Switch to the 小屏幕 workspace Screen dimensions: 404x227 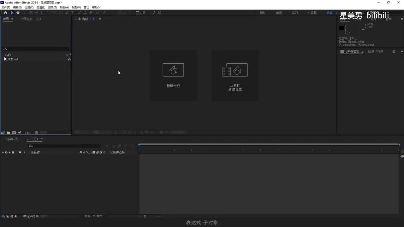coord(312,13)
